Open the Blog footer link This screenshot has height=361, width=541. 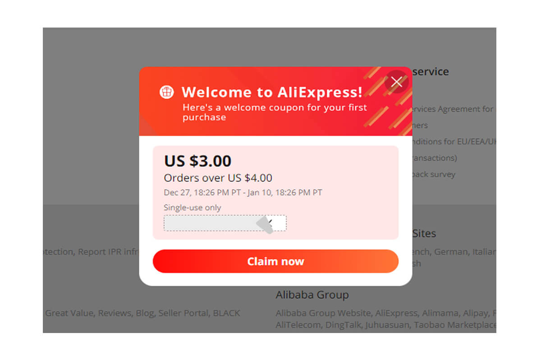(x=145, y=313)
